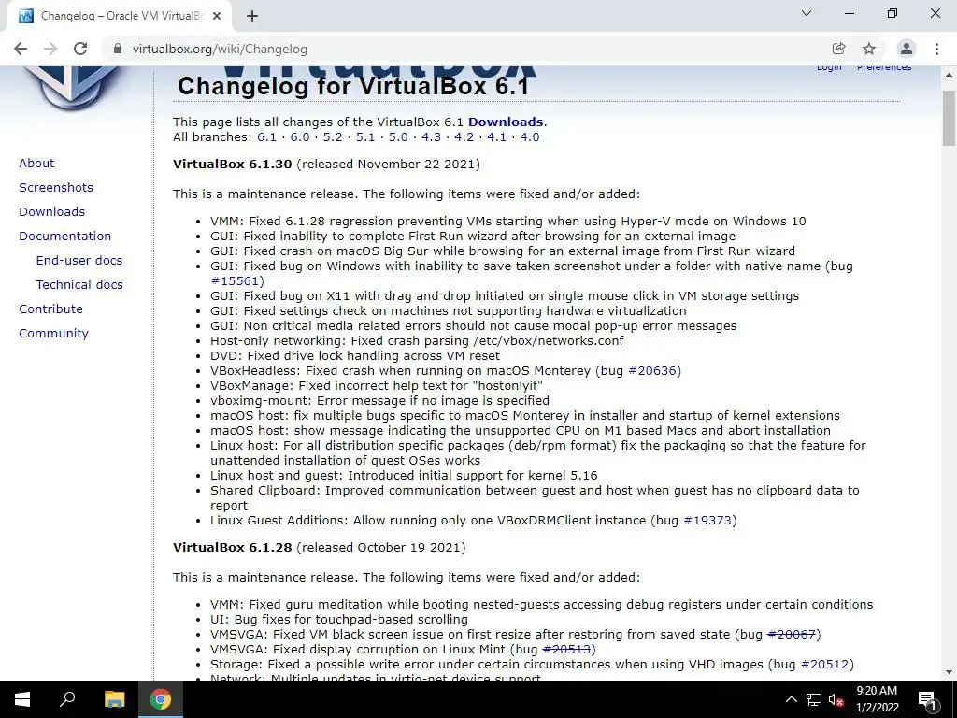Click the VirtualBox 6.1.28 heading
The width and height of the screenshot is (957, 718).
tap(233, 547)
